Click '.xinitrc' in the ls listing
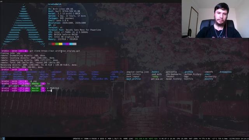 tap(209, 79)
